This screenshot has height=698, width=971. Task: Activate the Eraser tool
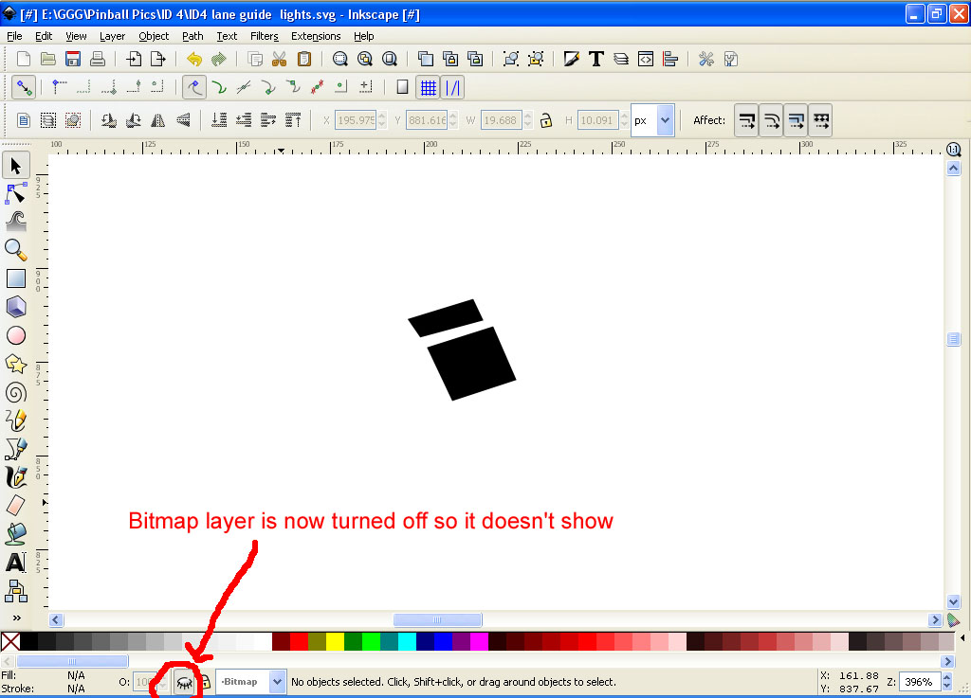[15, 506]
